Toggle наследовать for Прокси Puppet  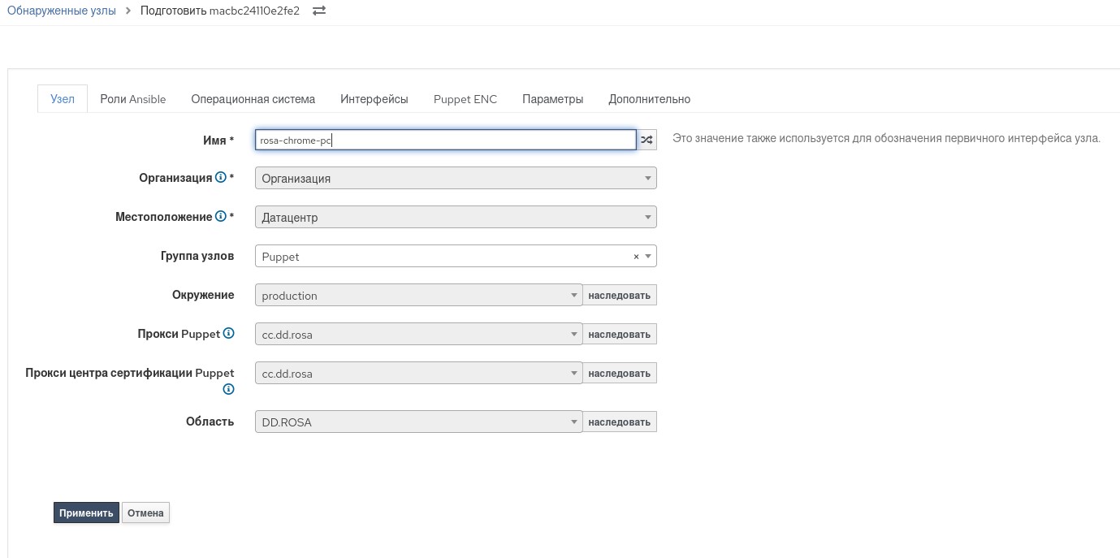coord(619,334)
